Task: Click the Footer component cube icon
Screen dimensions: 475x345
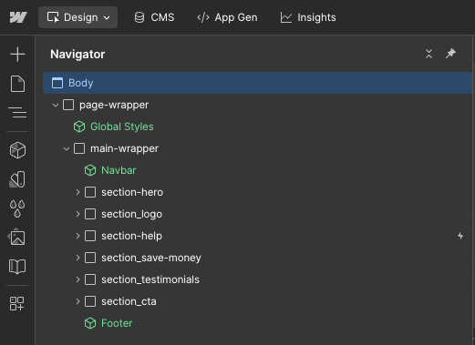Action: pos(90,323)
